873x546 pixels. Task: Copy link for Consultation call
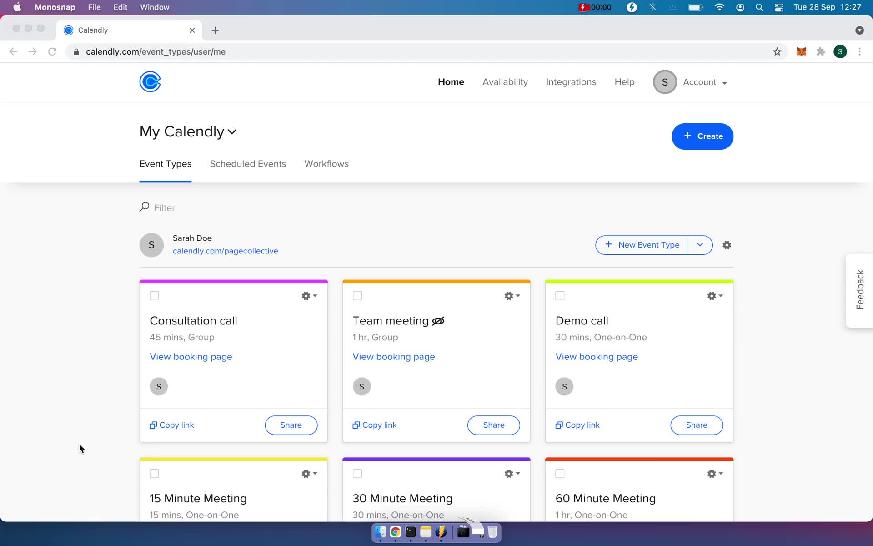[172, 425]
